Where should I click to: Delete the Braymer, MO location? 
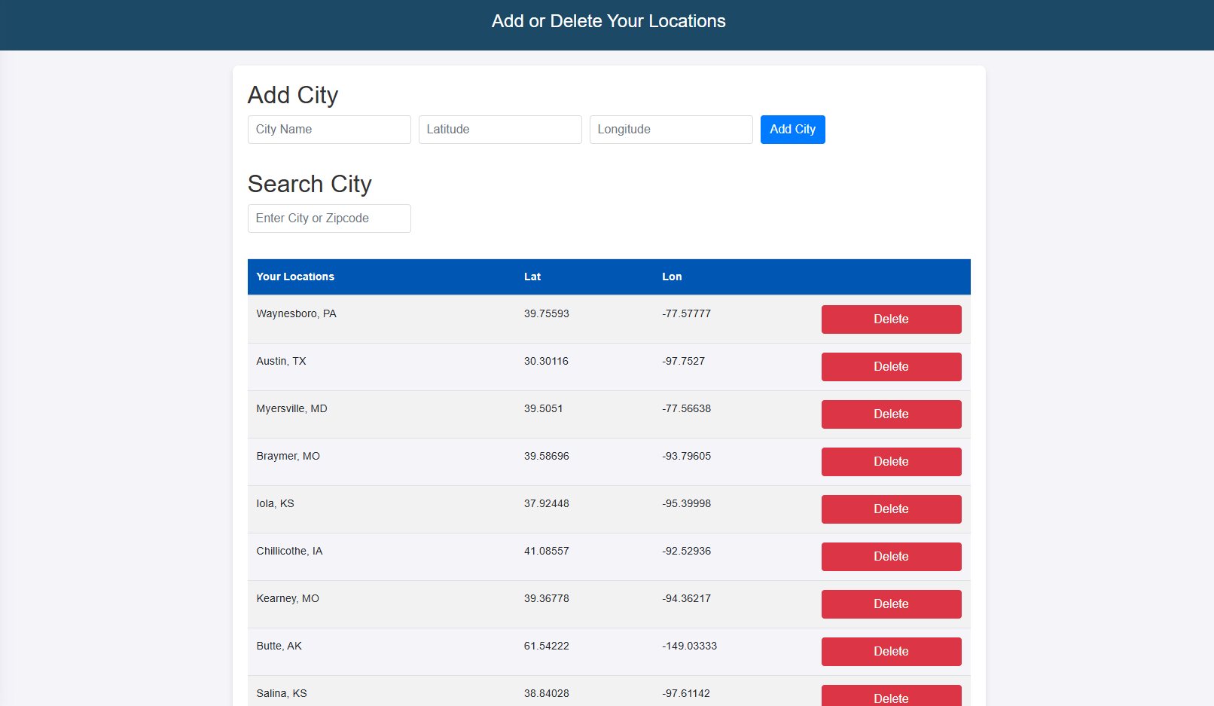coord(891,462)
